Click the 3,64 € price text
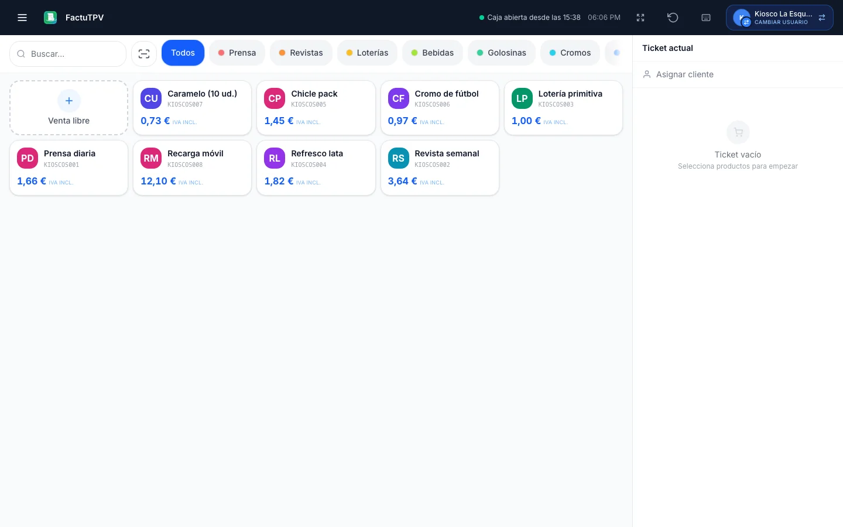The image size is (843, 527). [403, 181]
